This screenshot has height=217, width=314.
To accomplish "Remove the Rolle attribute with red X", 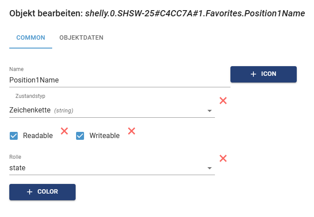I will [223, 158].
